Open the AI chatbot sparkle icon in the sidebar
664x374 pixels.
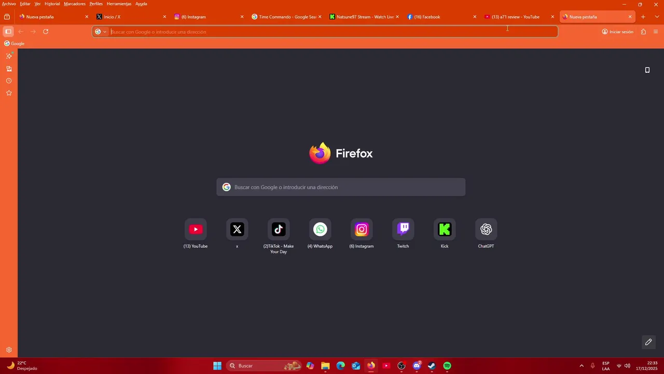click(x=9, y=56)
